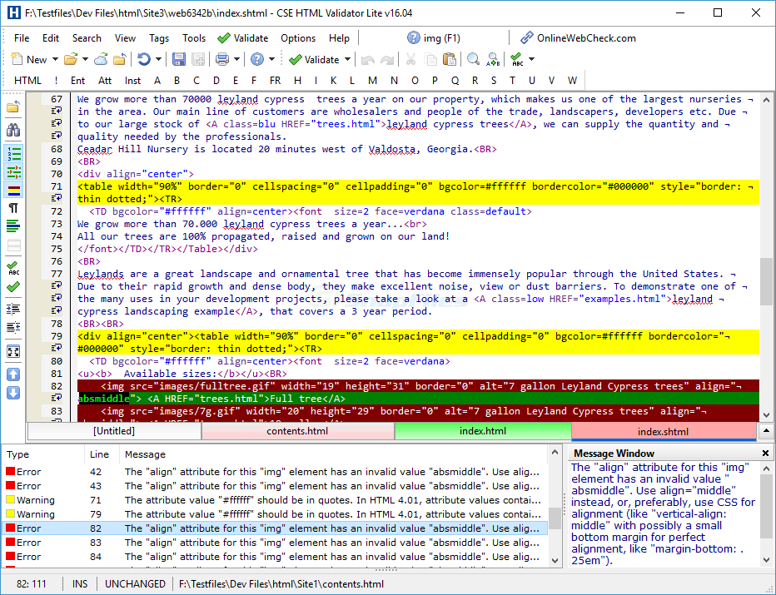
Task: Click the OnlineWebCheck.com link
Action: (x=589, y=37)
